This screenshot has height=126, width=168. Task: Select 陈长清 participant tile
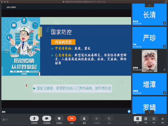click(x=149, y=15)
